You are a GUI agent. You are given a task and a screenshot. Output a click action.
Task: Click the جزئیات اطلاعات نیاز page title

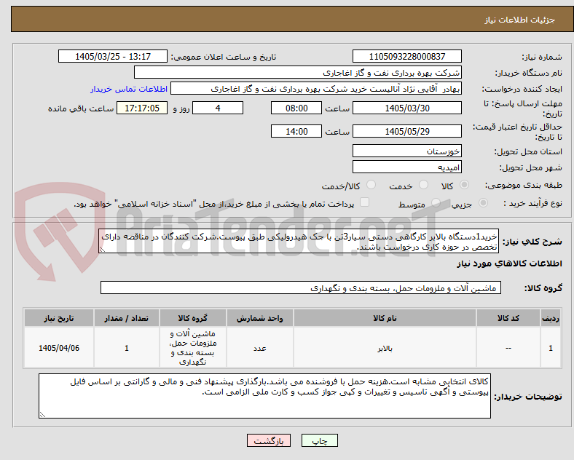point(520,20)
